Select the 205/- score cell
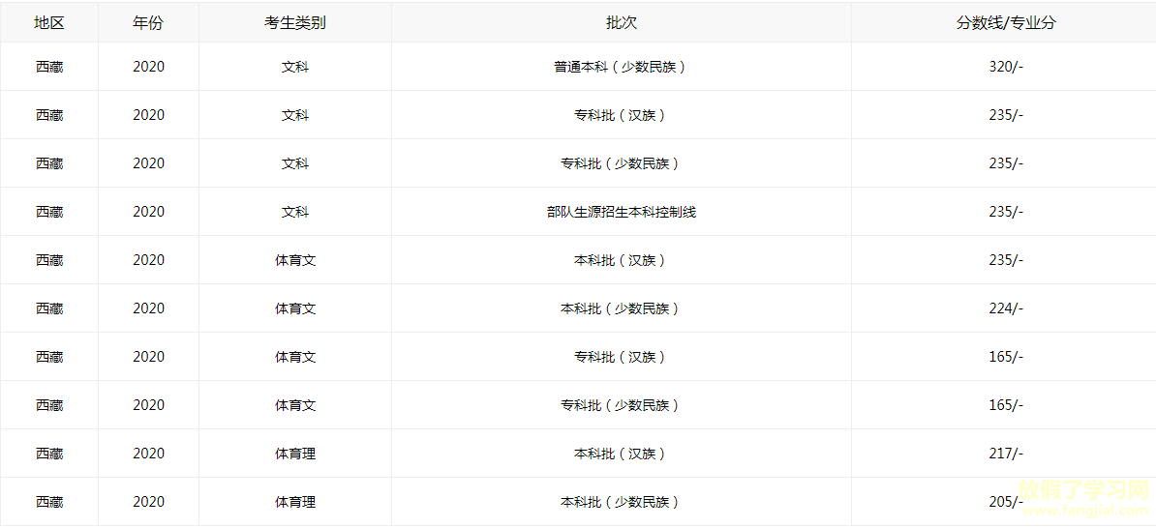The image size is (1156, 528). tap(1005, 502)
